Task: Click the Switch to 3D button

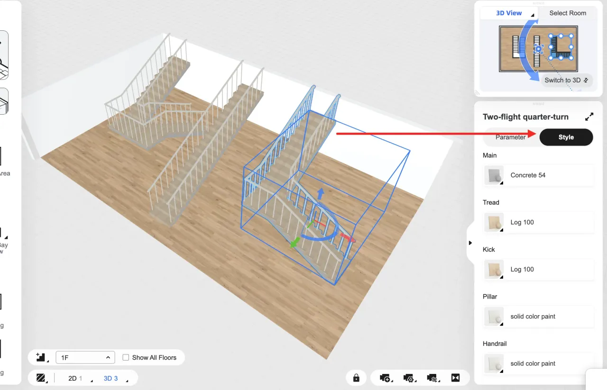Action: pos(566,80)
